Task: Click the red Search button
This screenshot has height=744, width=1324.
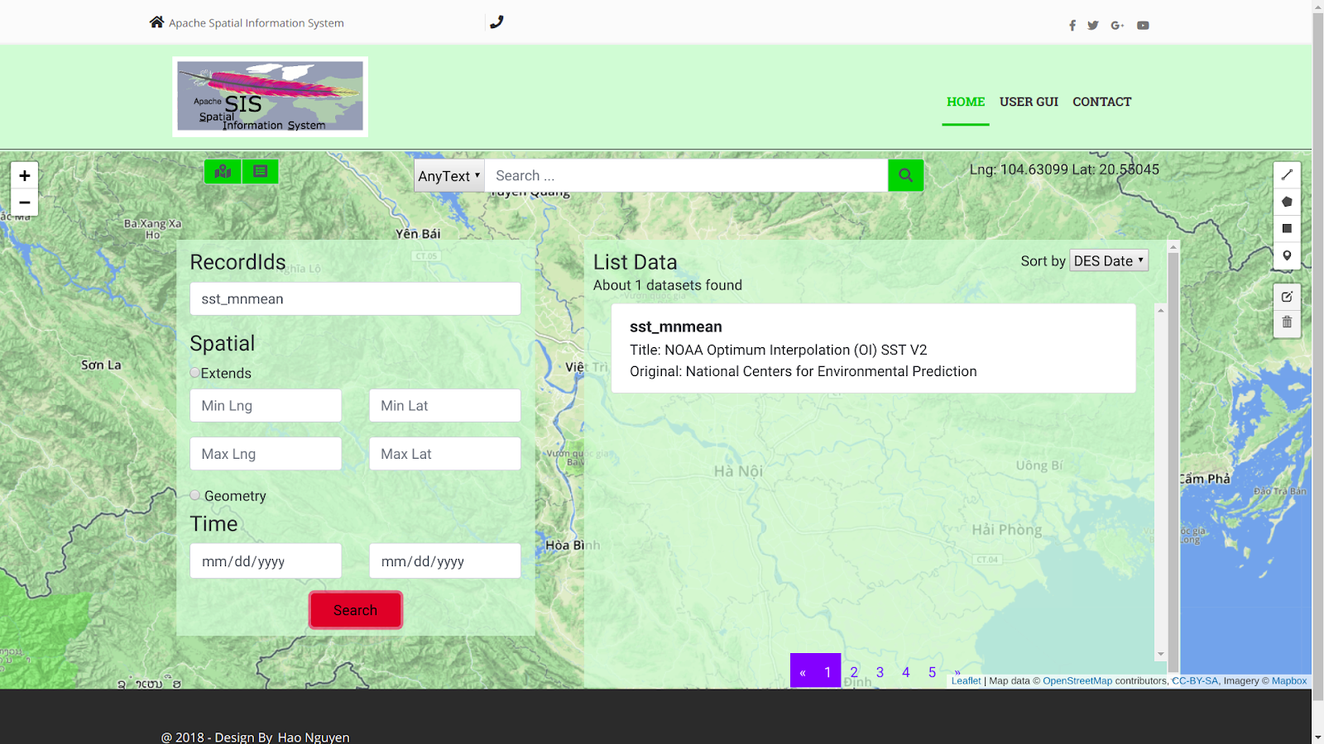Action: (356, 610)
